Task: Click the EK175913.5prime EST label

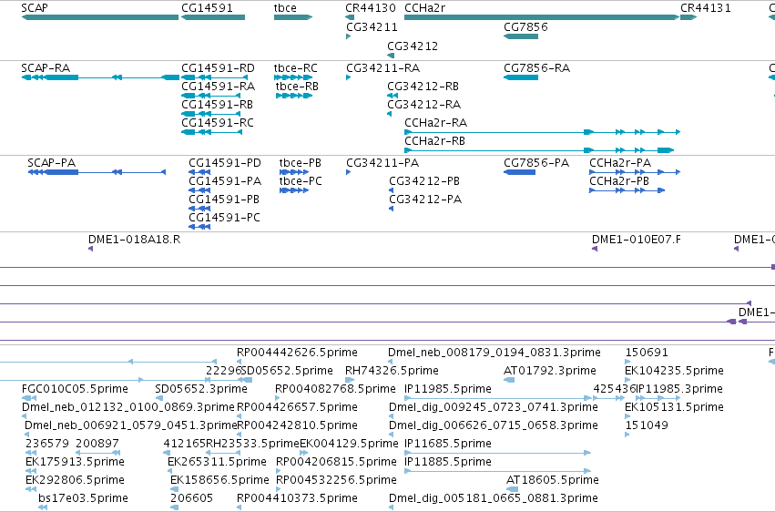Action: (75, 463)
